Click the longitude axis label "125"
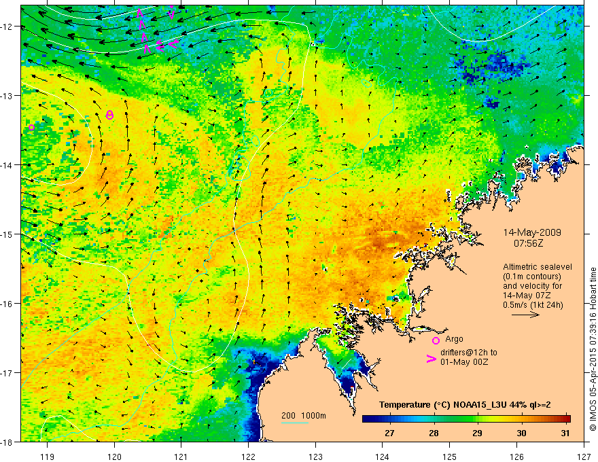 click(x=450, y=457)
